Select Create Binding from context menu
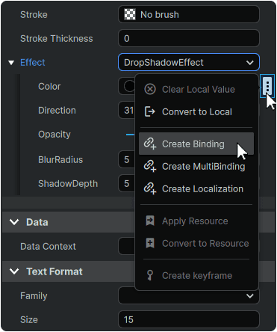 point(196,144)
